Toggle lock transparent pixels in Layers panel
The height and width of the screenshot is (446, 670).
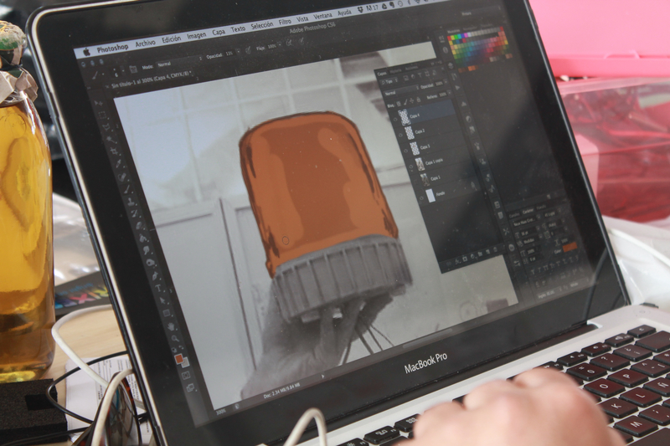(399, 104)
